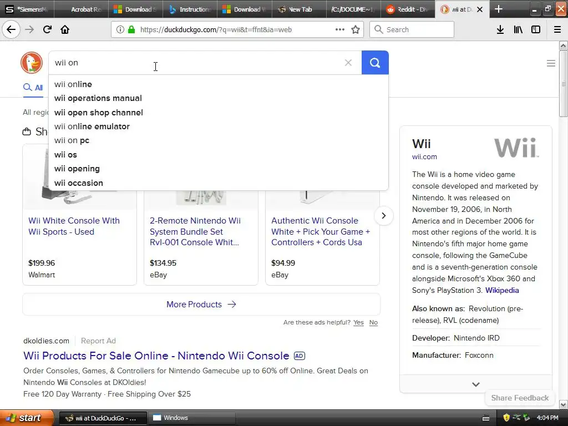Select wii at DuckDuckGo taskbar button
The image size is (568, 426).
point(103,418)
